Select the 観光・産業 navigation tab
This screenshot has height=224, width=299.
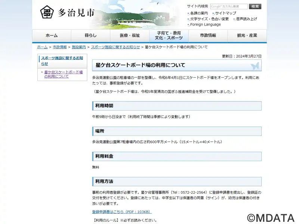pyautogui.click(x=247, y=35)
